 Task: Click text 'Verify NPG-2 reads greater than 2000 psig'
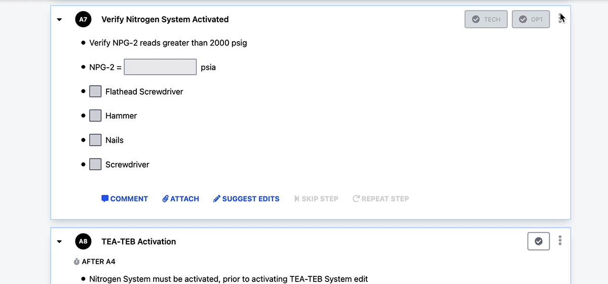[168, 43]
